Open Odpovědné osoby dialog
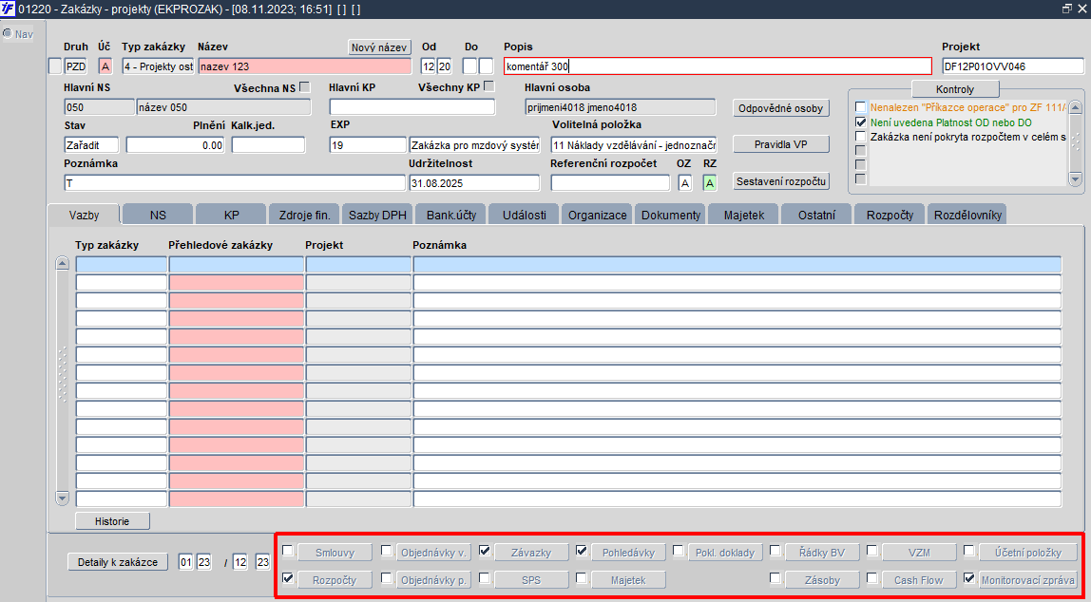 click(780, 108)
